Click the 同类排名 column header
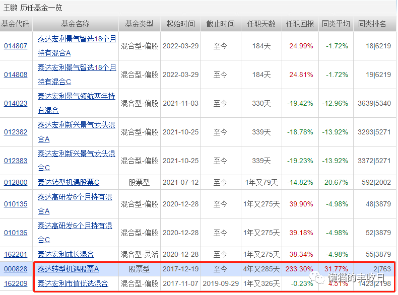The width and height of the screenshot is (398, 295). tap(372, 24)
